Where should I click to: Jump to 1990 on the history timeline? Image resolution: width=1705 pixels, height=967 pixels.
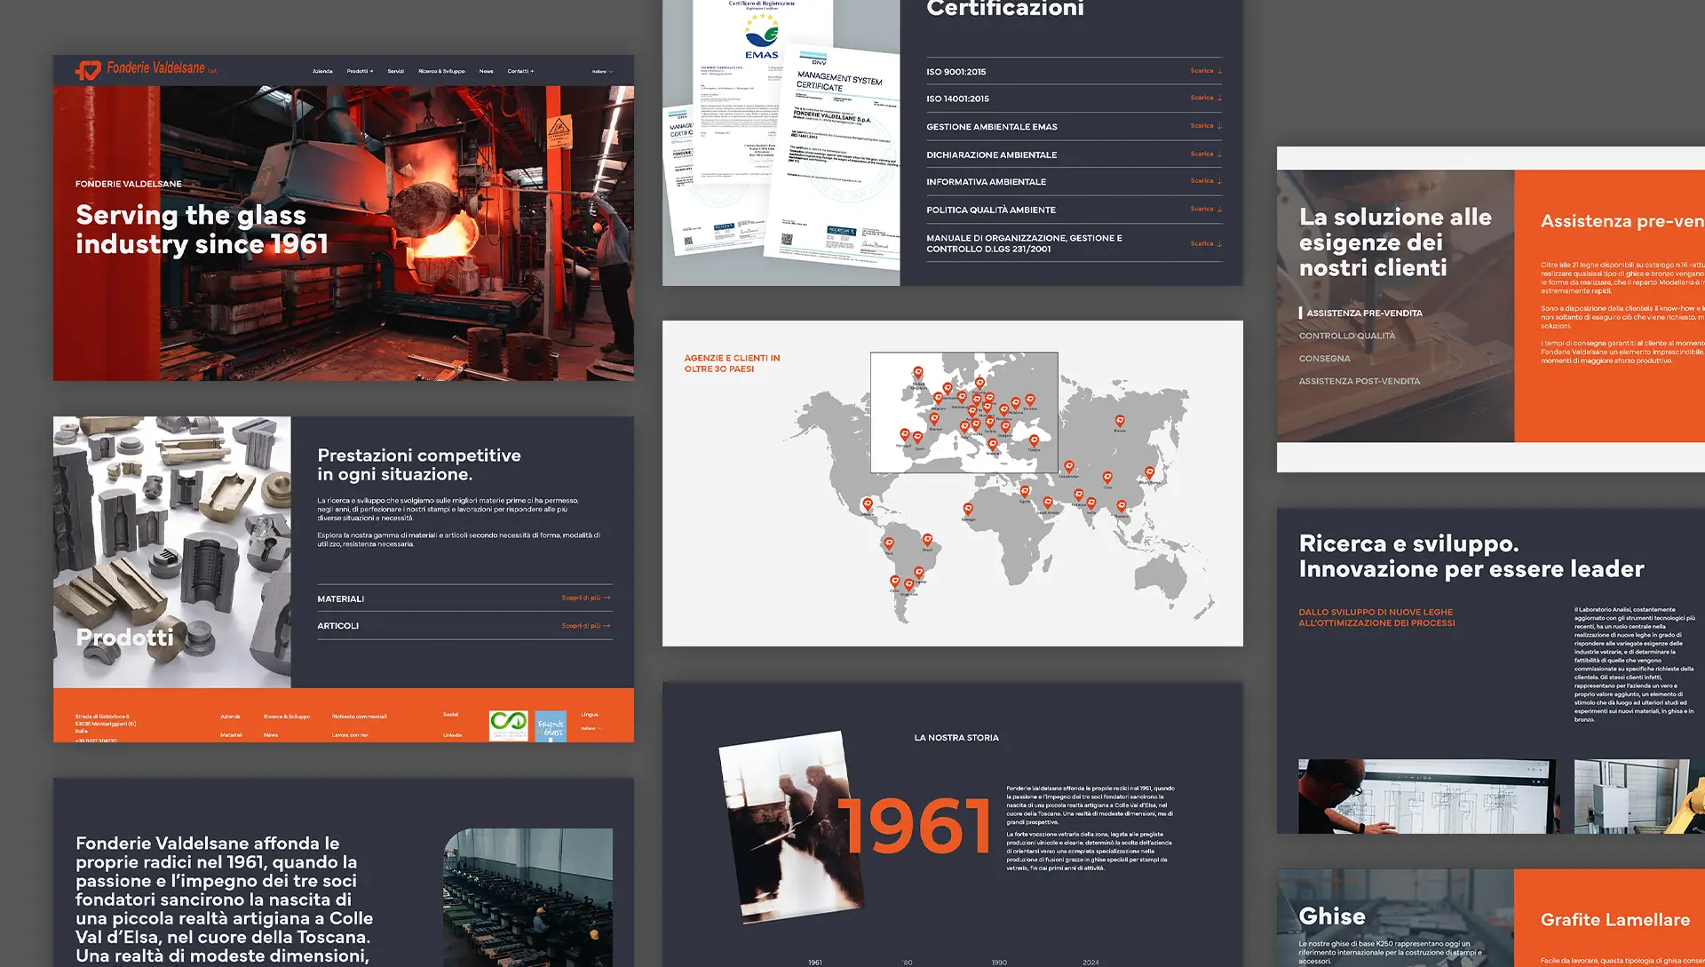999,962
